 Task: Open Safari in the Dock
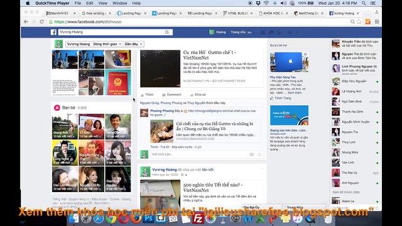point(99,218)
